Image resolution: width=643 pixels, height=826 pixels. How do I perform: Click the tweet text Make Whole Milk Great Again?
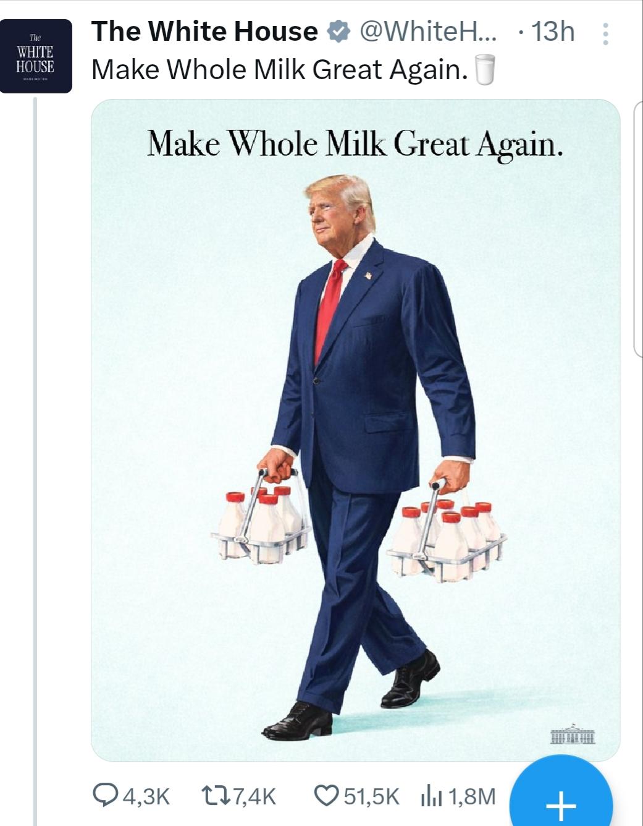280,70
